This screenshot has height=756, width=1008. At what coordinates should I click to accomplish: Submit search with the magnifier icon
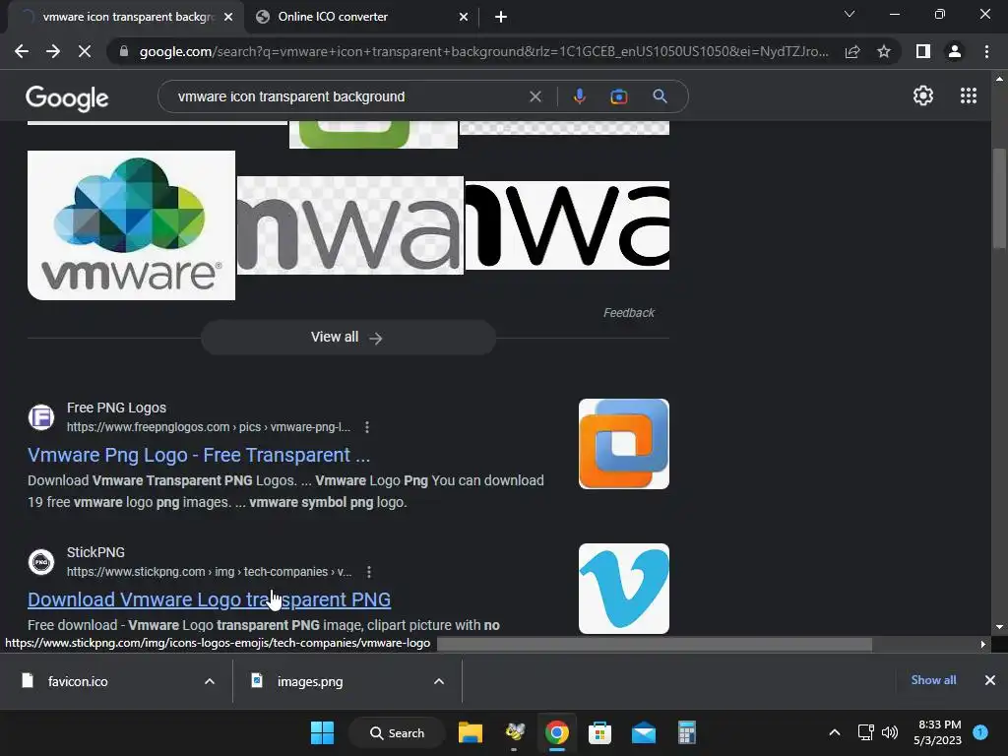point(660,96)
